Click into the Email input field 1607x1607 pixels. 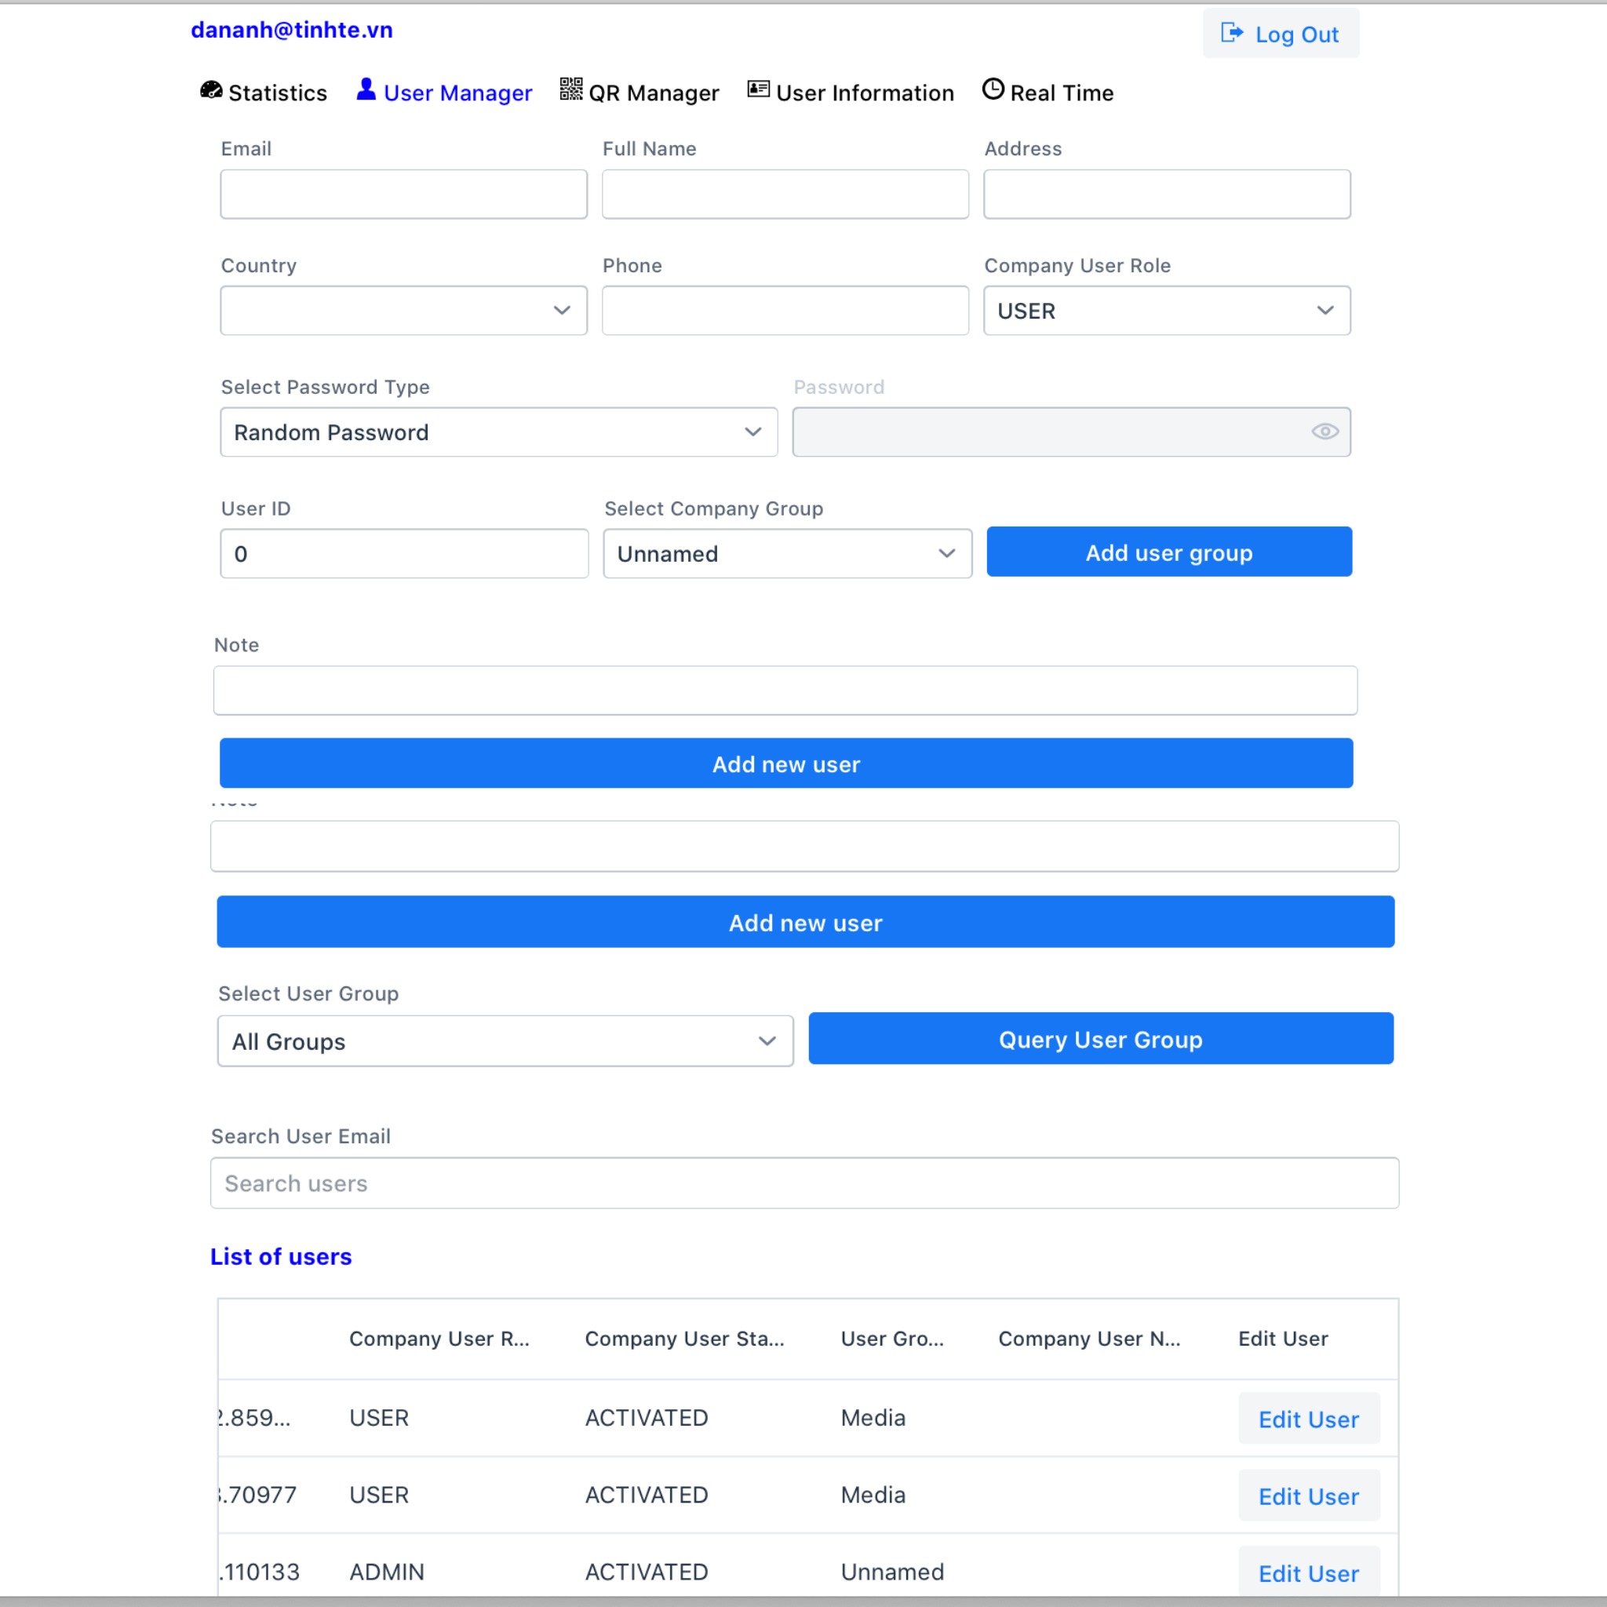(x=403, y=194)
